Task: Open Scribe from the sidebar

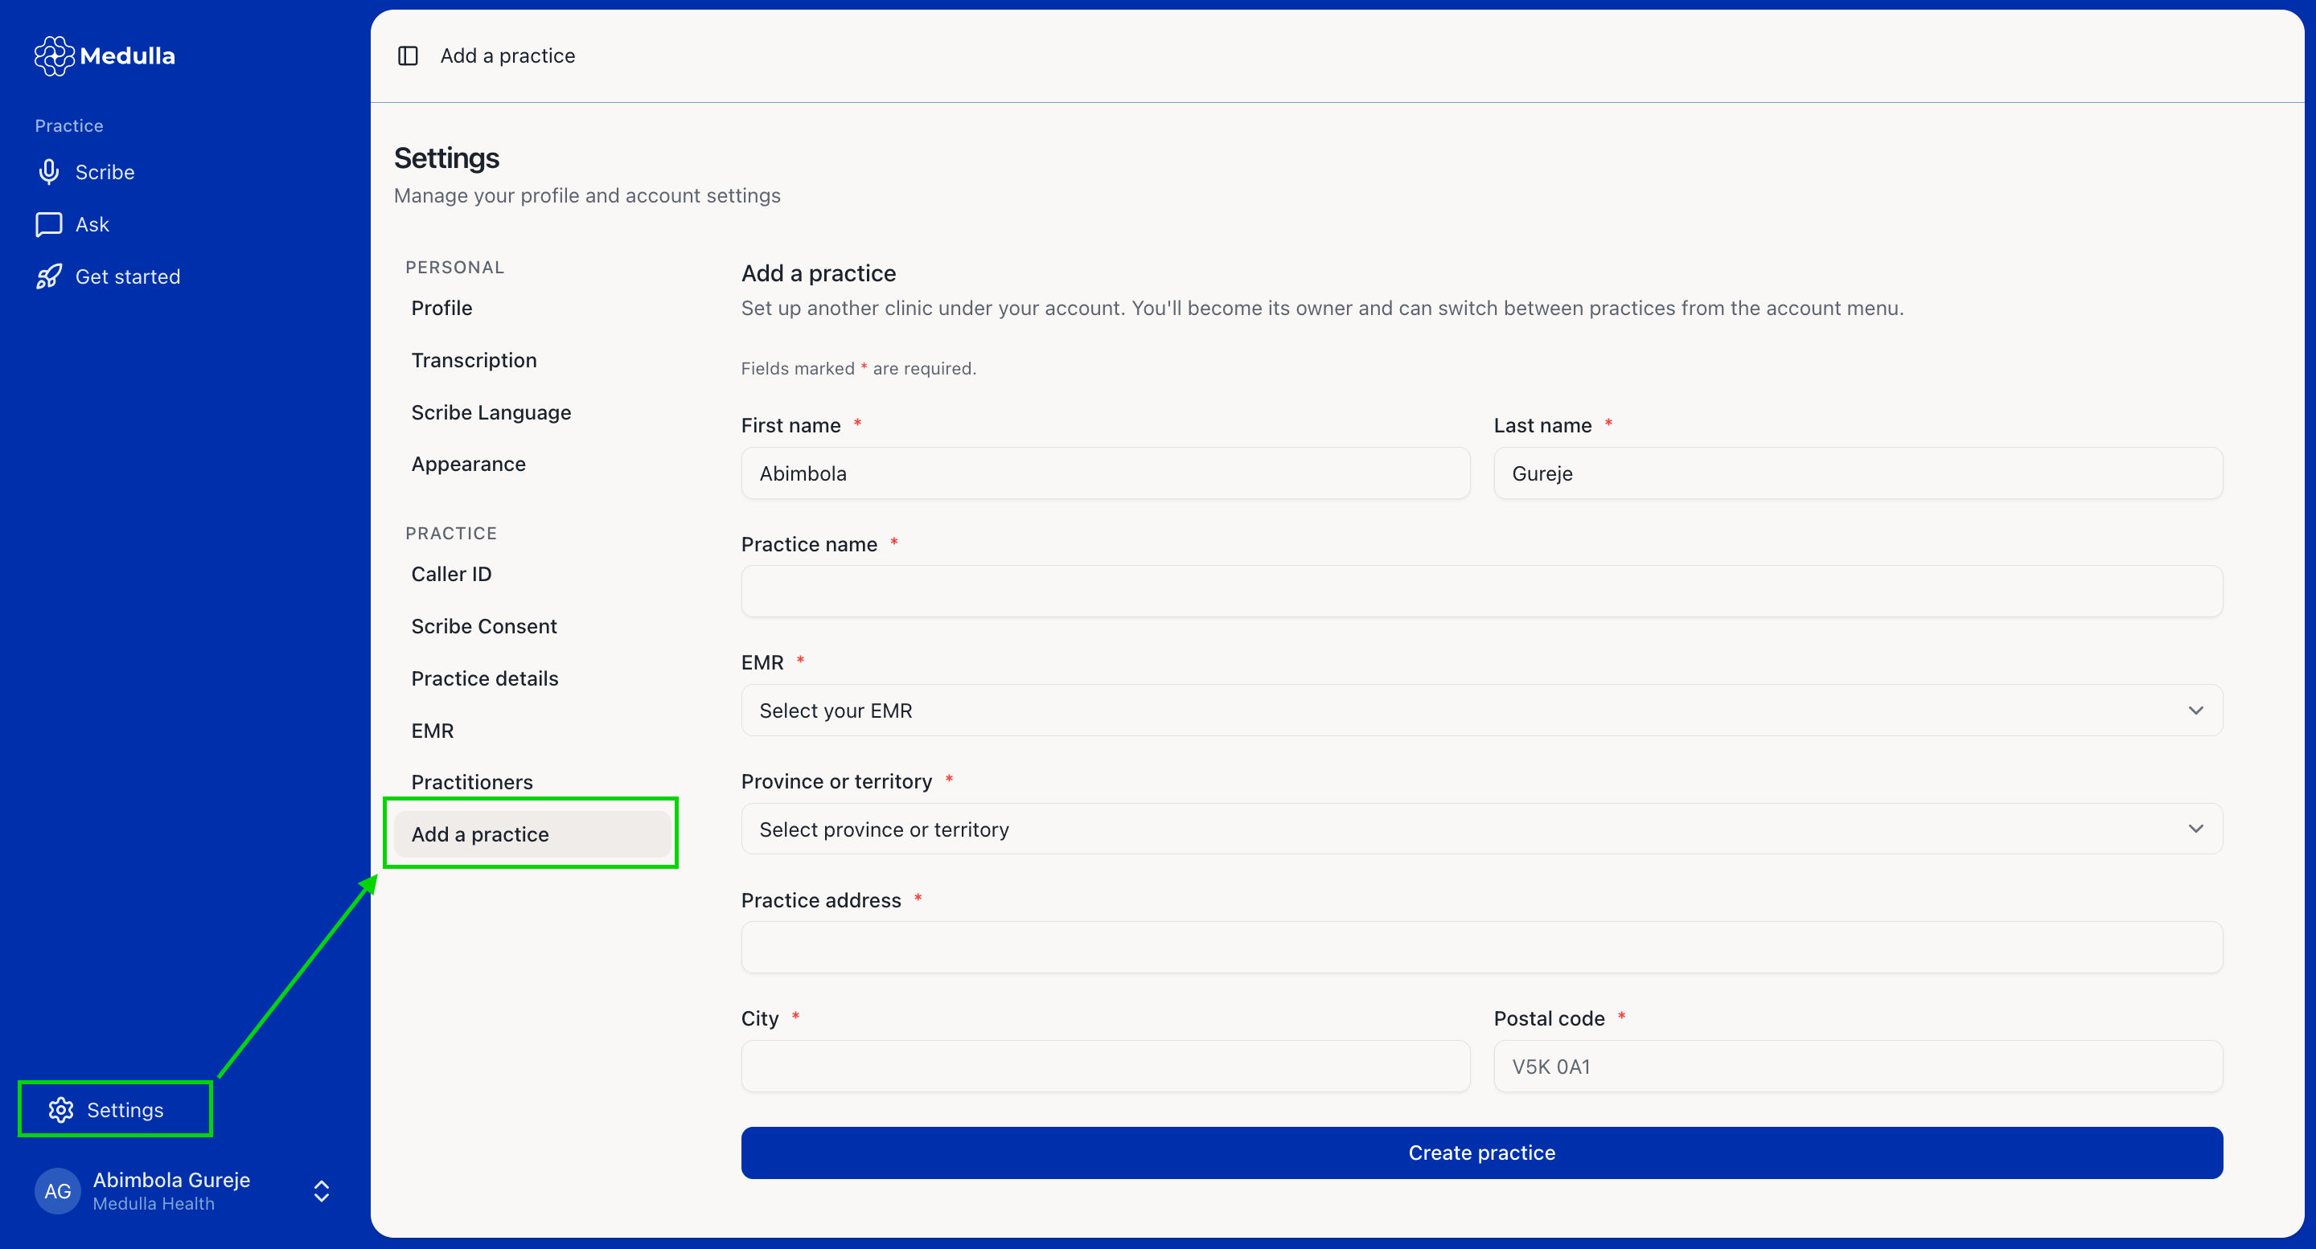Action: (x=105, y=172)
